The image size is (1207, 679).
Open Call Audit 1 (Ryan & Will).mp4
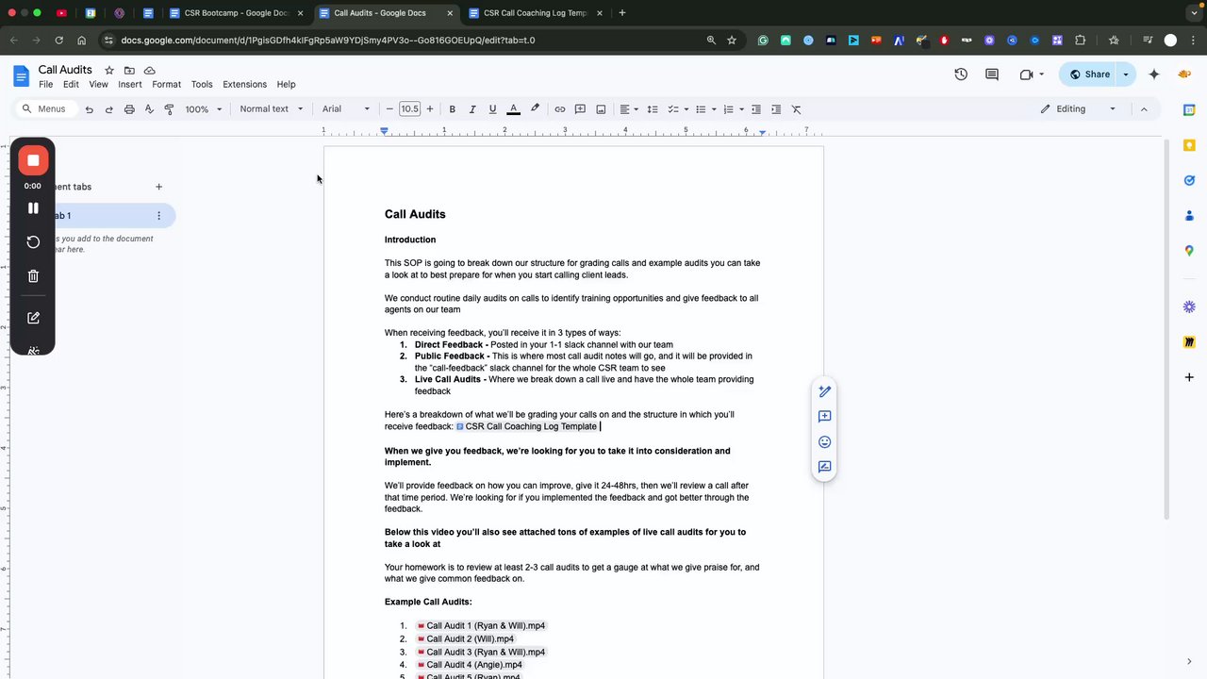click(480, 626)
